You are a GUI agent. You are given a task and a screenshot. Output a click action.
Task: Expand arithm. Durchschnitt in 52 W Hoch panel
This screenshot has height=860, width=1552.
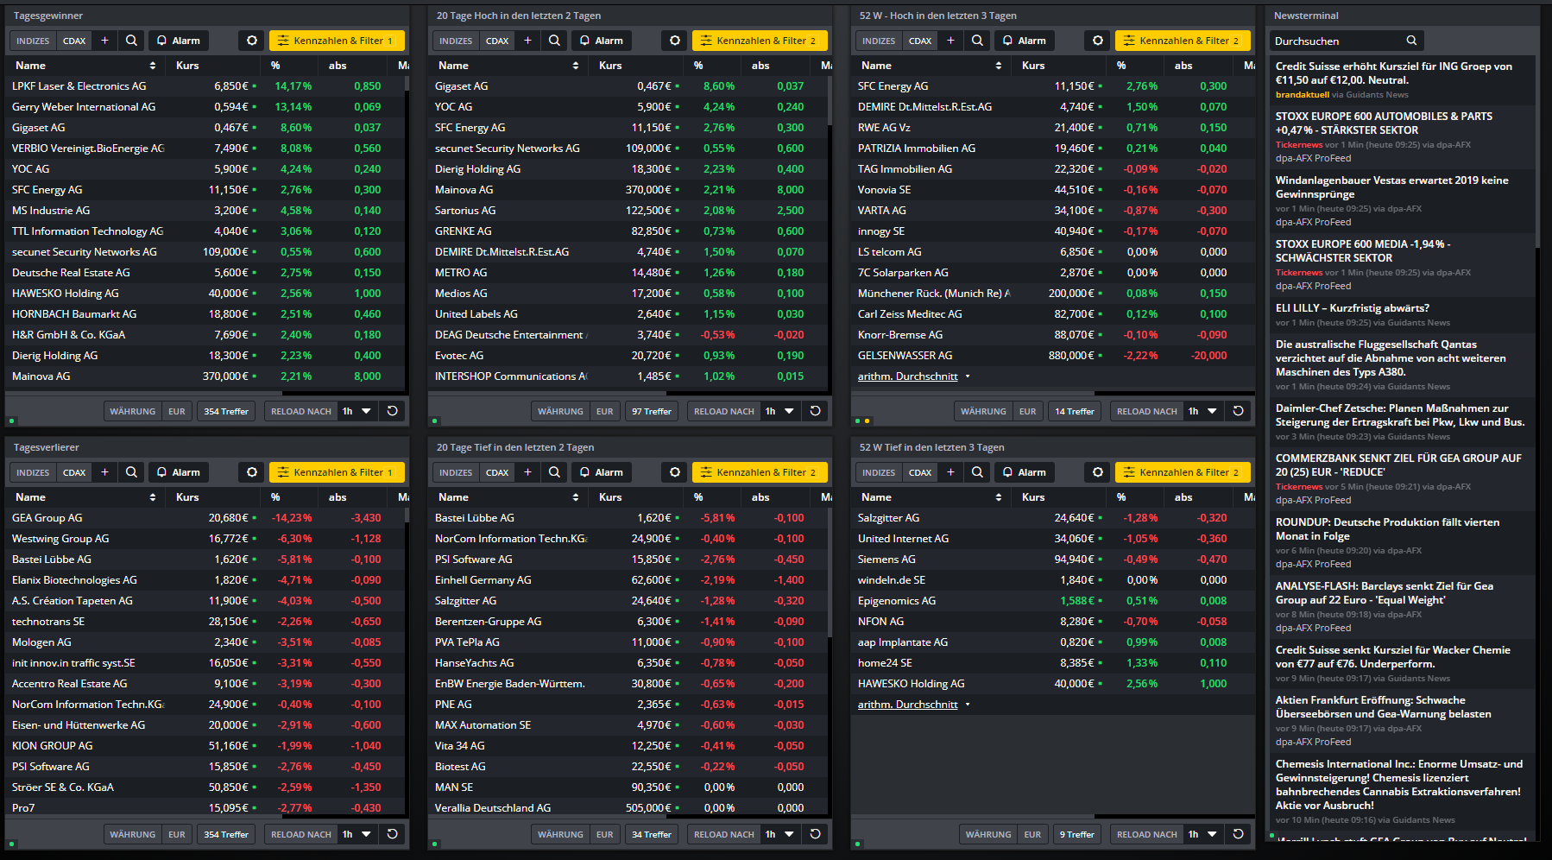click(913, 376)
